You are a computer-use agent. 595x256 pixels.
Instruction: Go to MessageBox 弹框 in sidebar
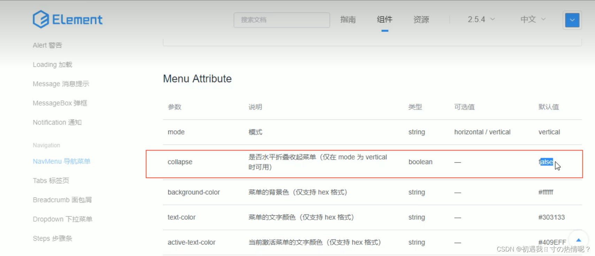coord(60,103)
